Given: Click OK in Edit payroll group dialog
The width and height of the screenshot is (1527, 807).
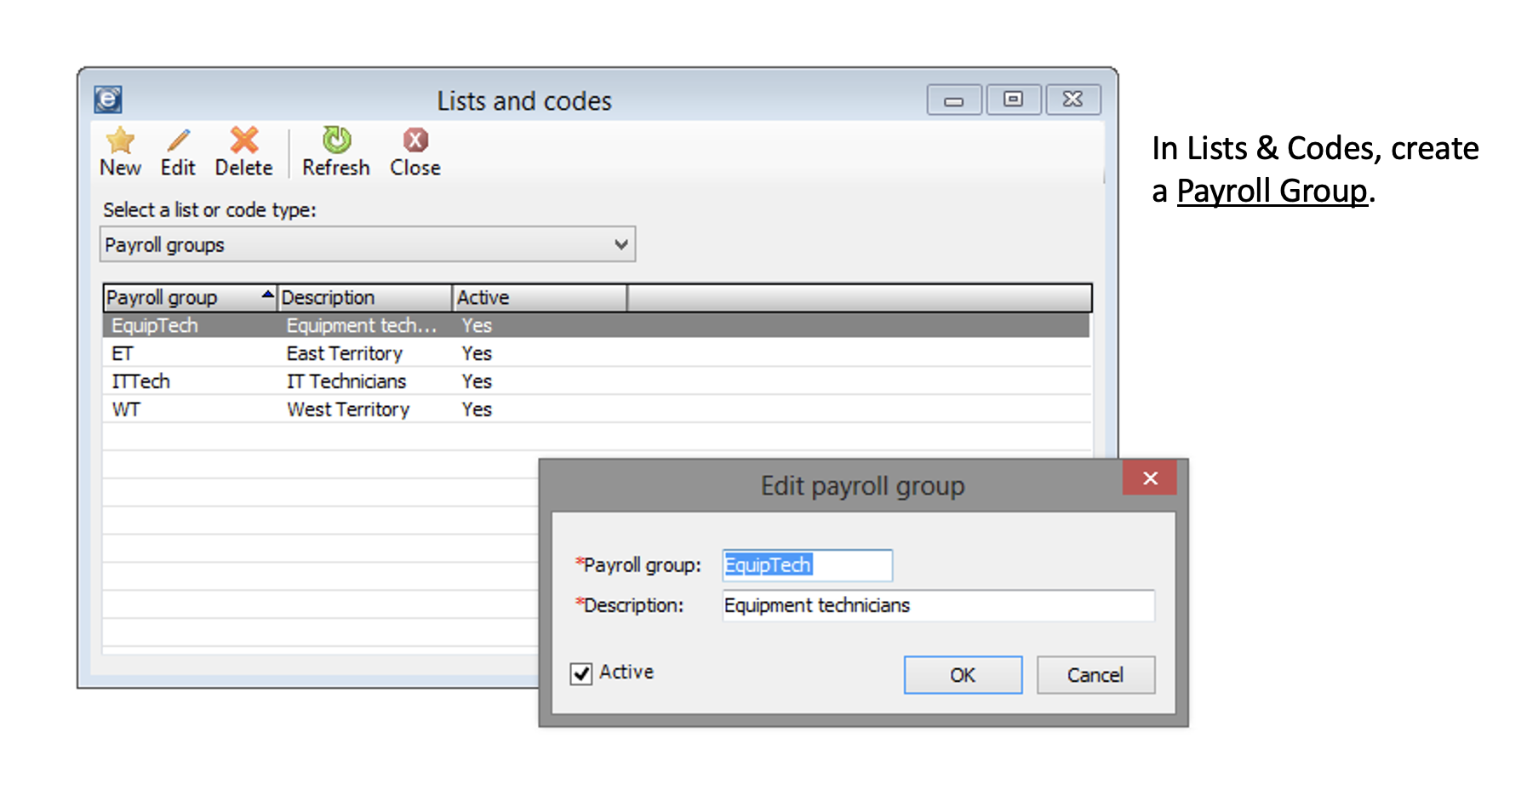Looking at the screenshot, I should [963, 675].
